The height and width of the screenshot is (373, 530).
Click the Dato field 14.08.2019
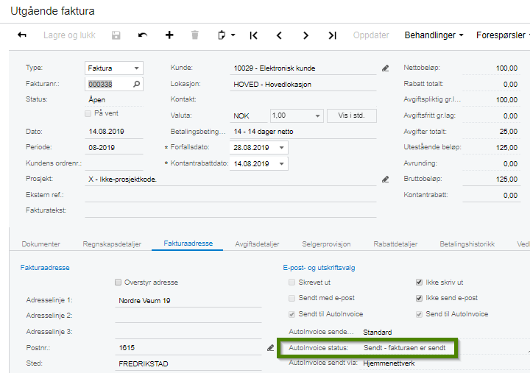click(x=114, y=132)
